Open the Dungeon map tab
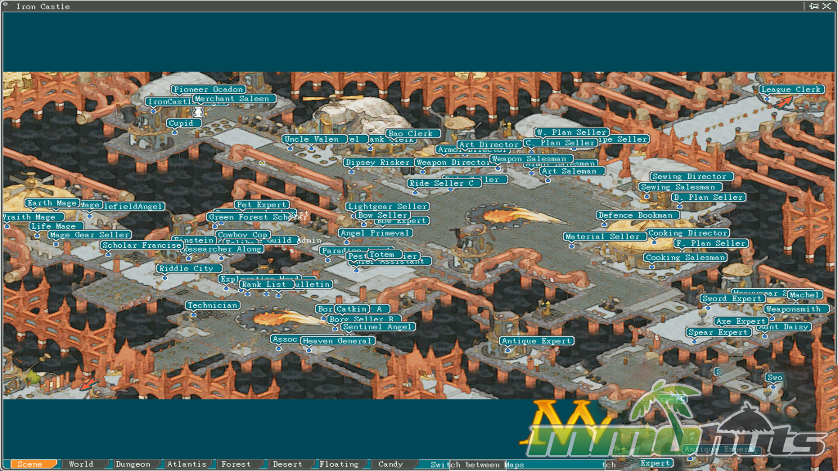The width and height of the screenshot is (838, 471). point(133,464)
